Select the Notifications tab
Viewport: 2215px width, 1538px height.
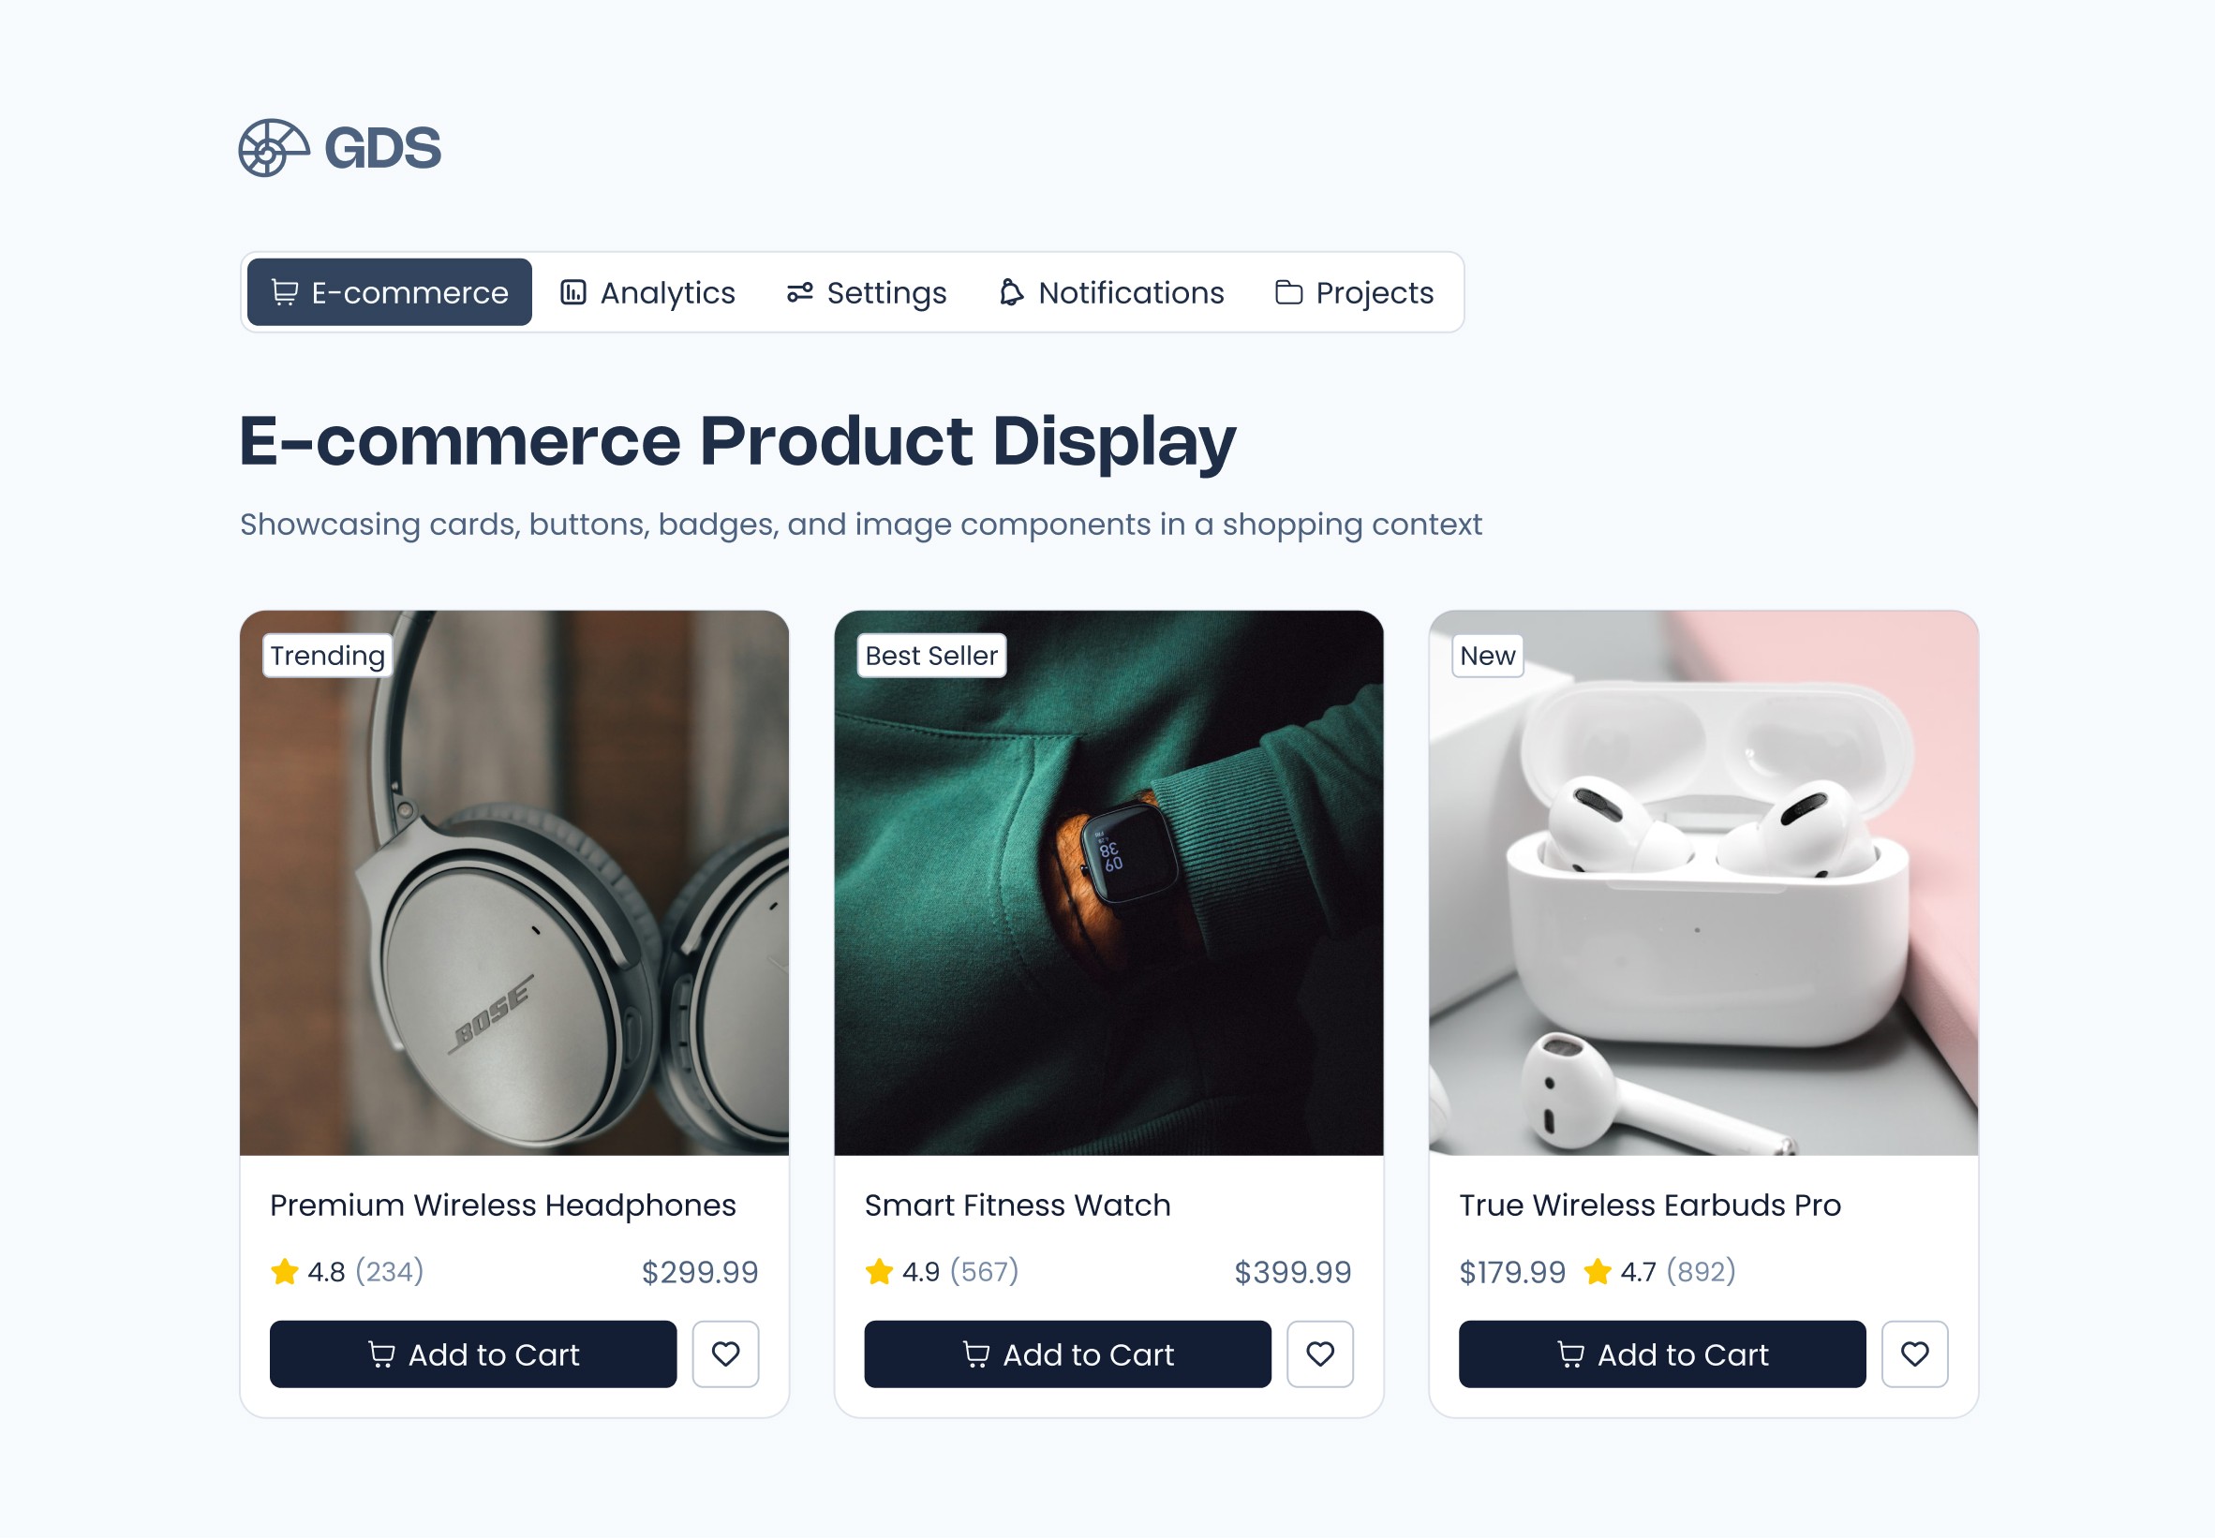pos(1111,292)
